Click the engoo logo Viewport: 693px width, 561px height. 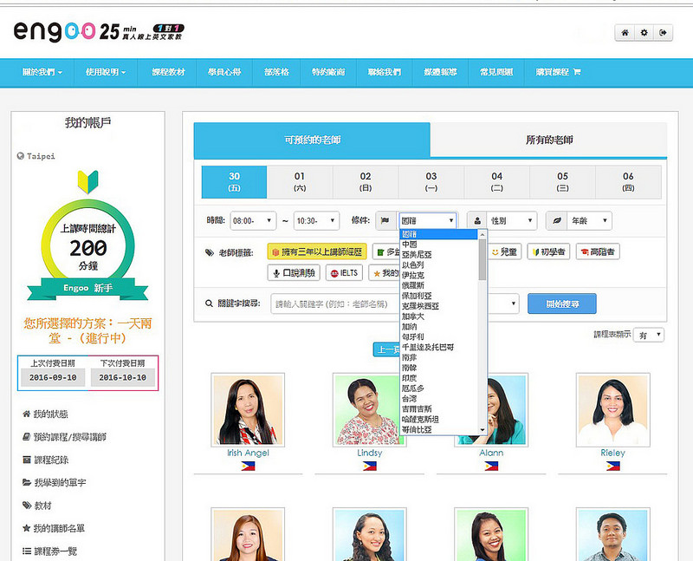(52, 31)
